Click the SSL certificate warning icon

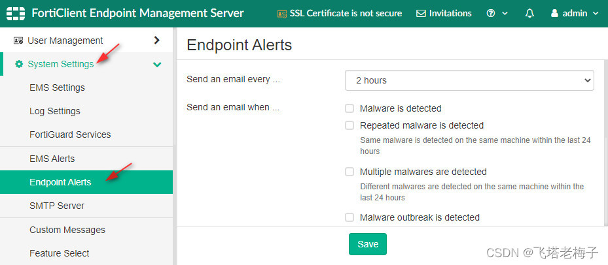click(x=282, y=14)
